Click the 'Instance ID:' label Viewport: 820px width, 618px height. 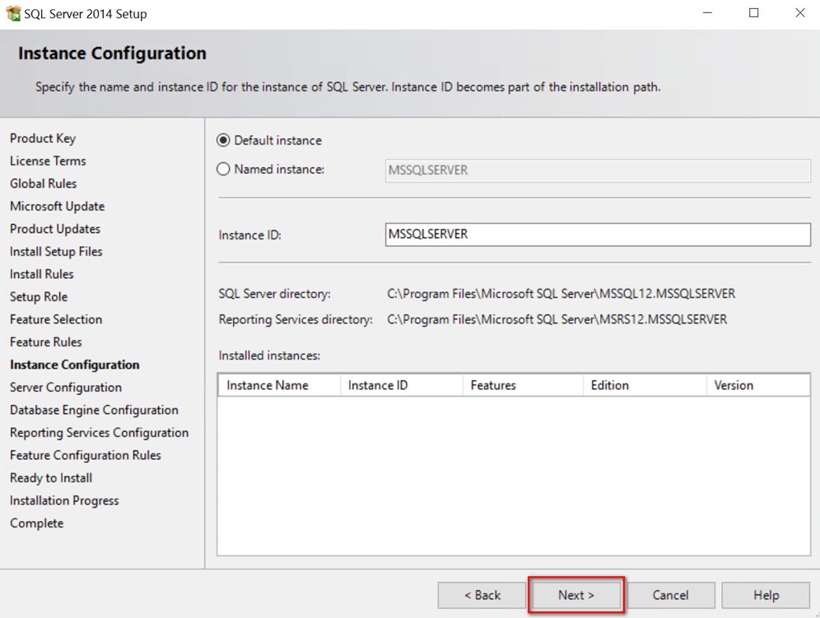tap(250, 235)
